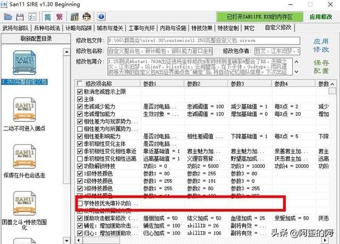The height and width of the screenshot is (244, 340).
Task: Open the blue info icon
Action: pos(101,16)
